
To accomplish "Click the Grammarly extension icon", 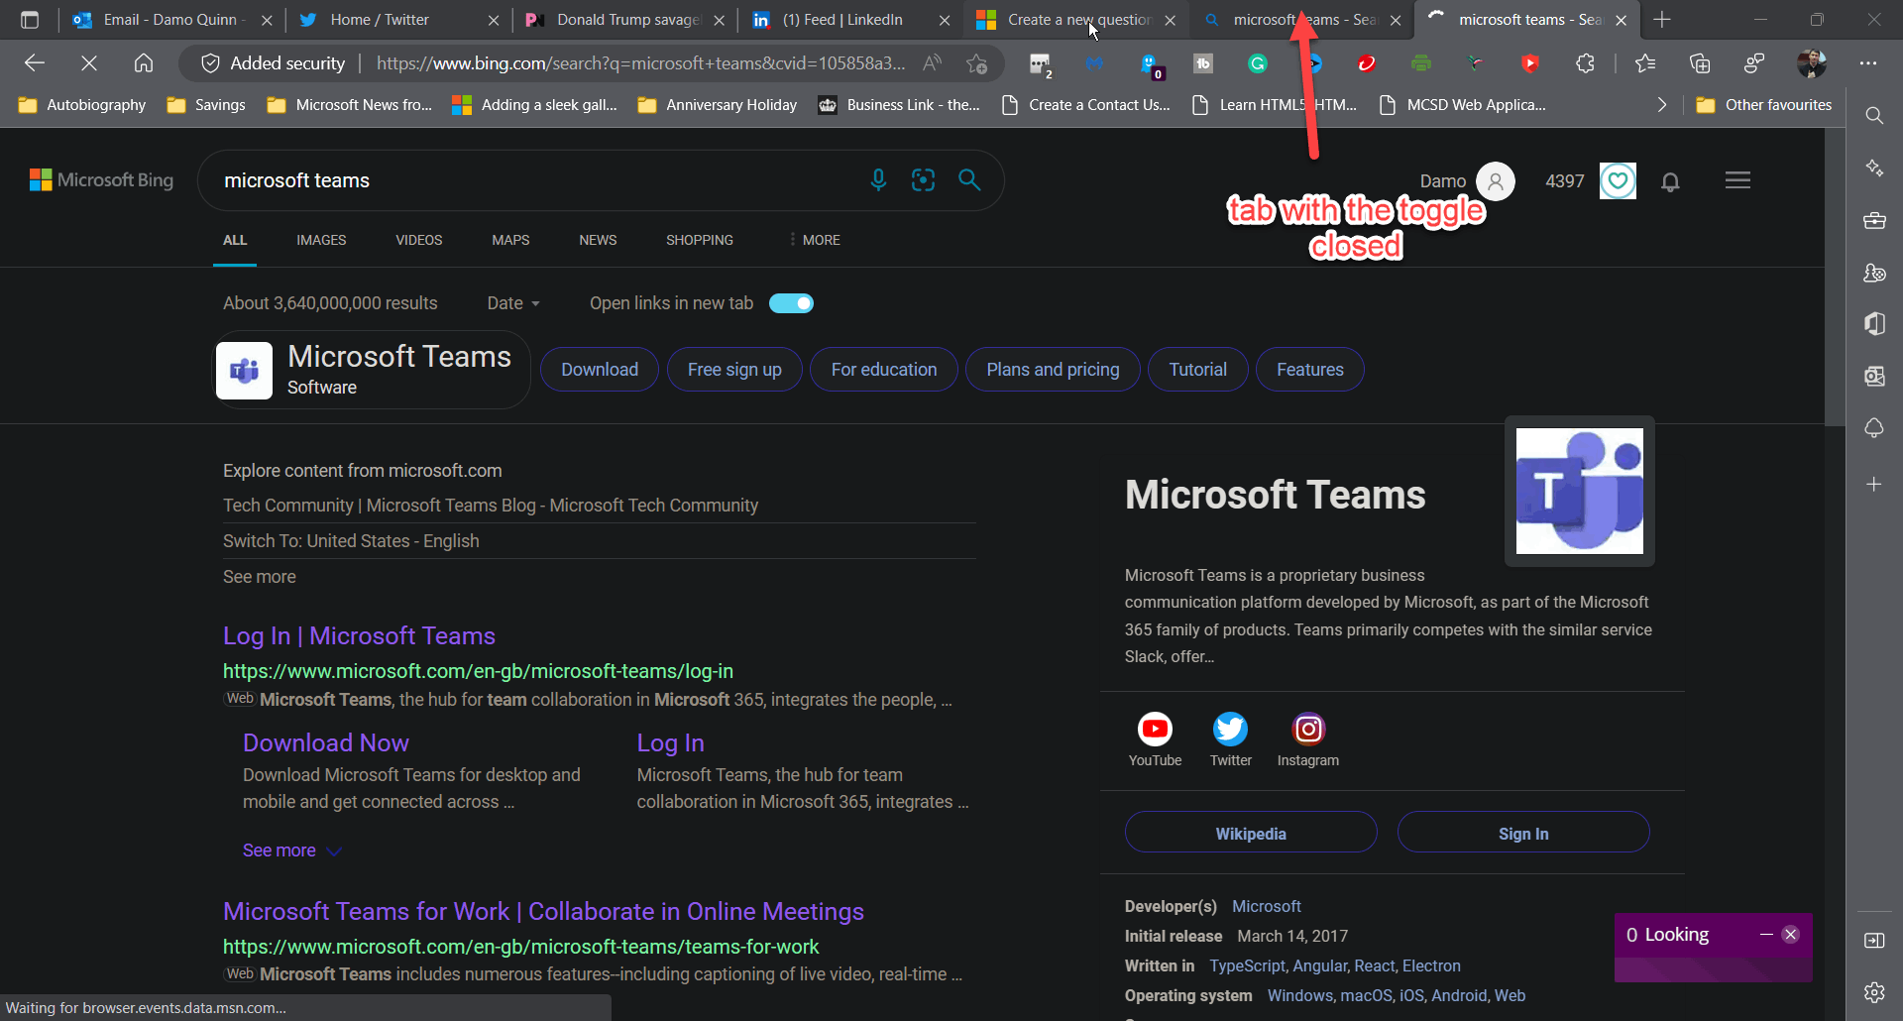I will click(1258, 63).
